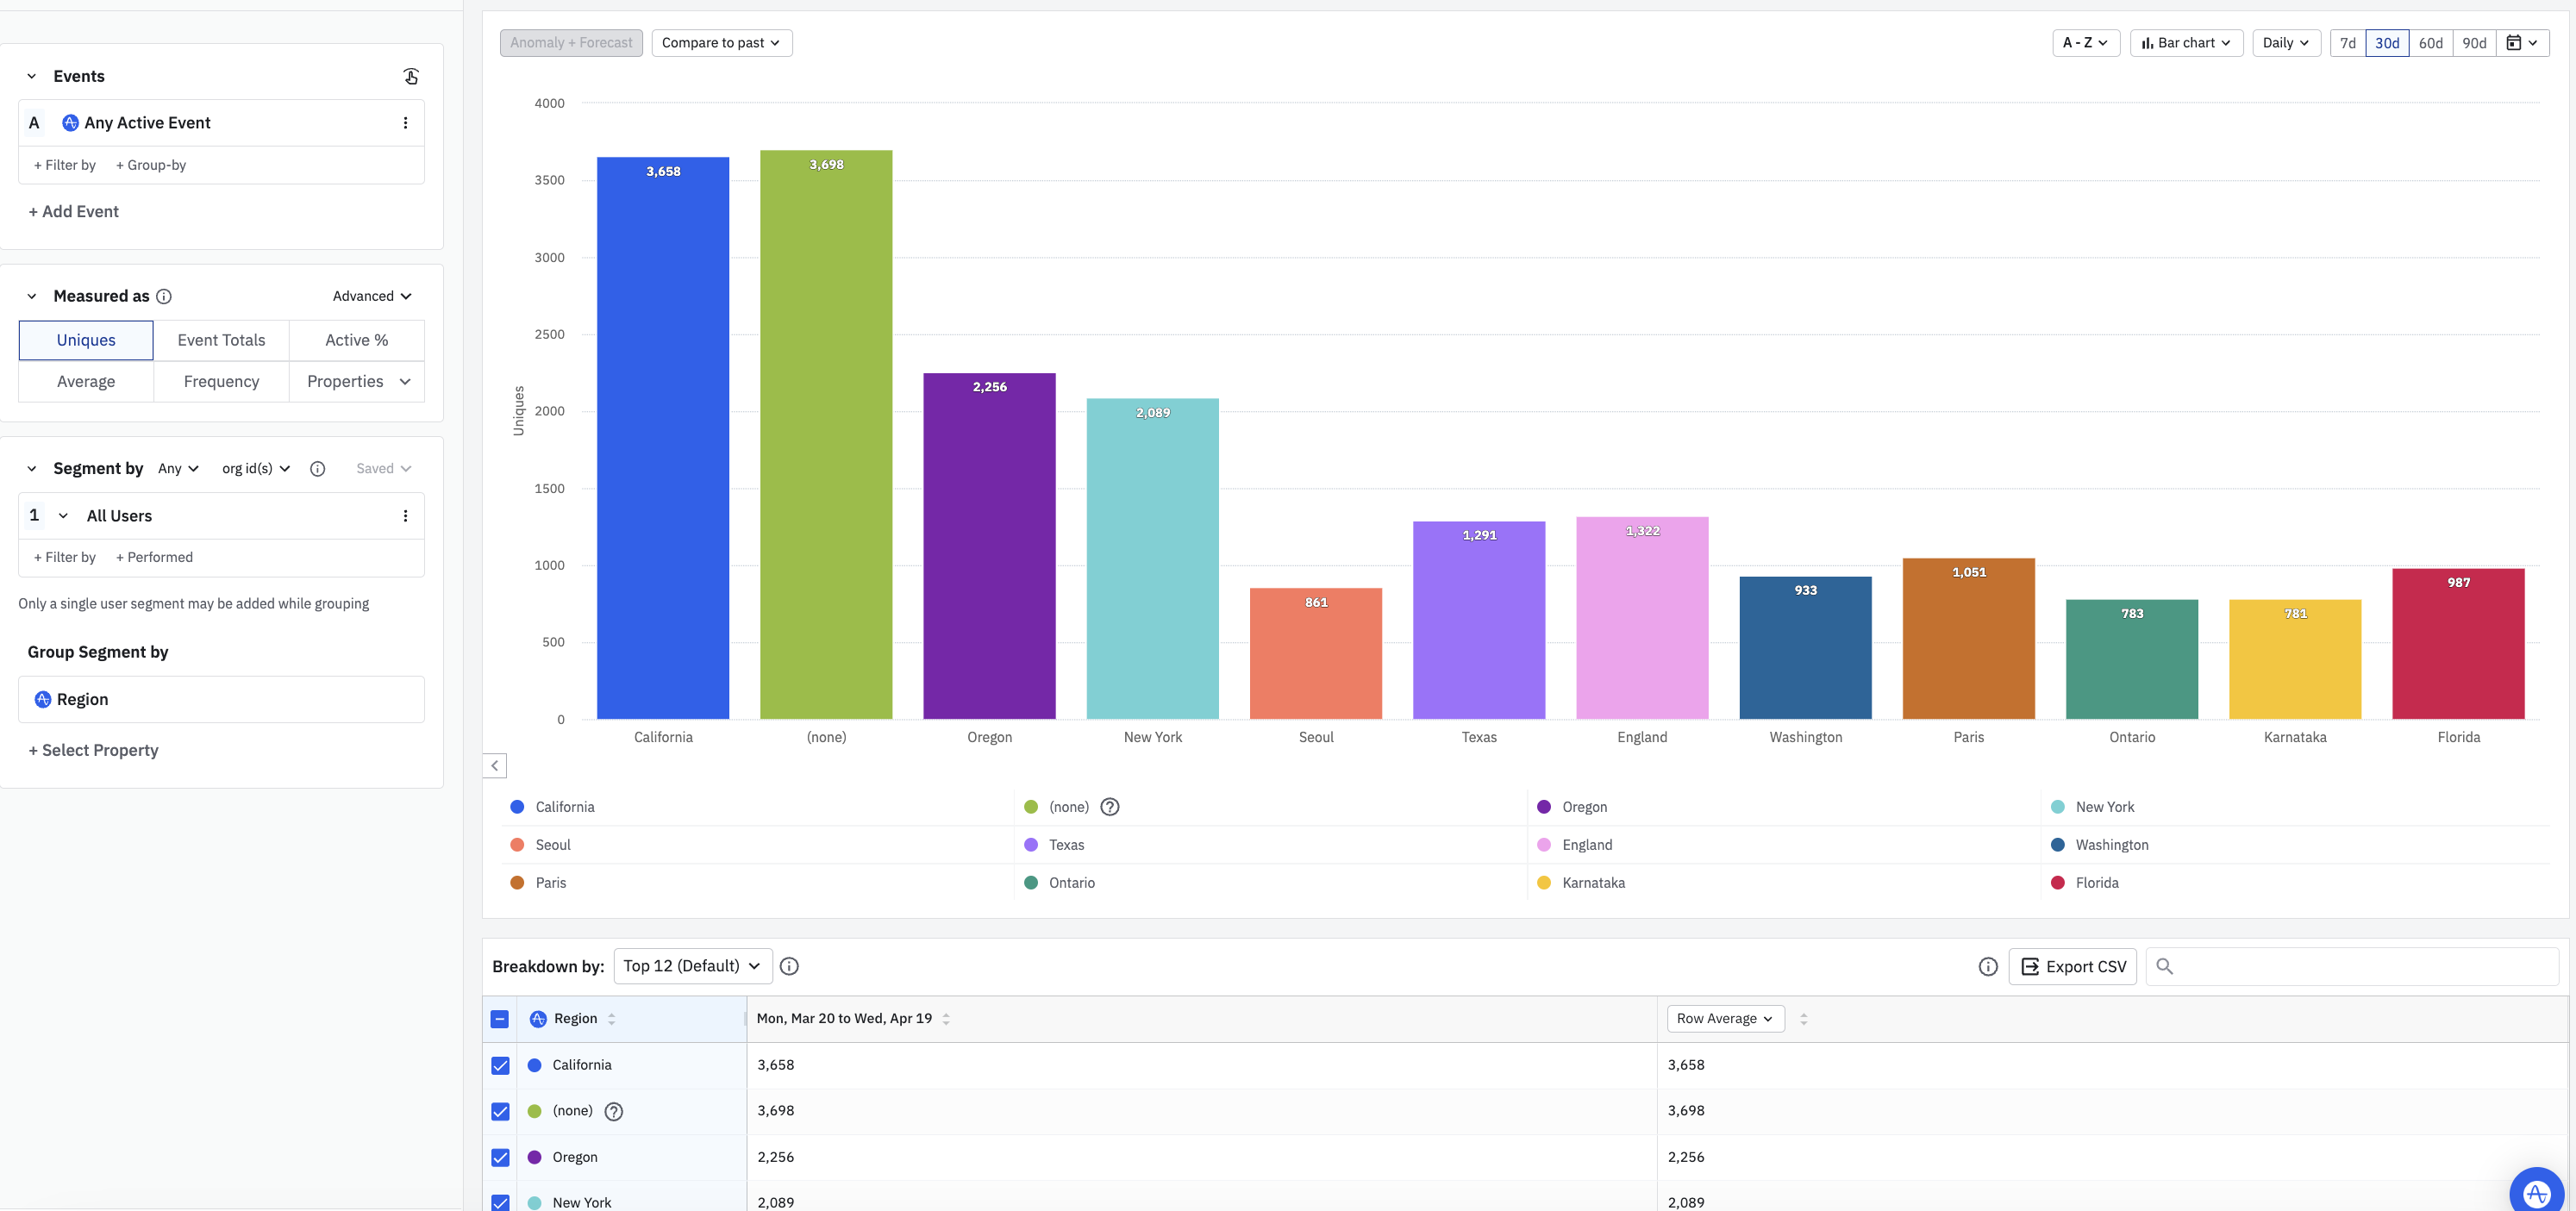Screen dimensions: 2576x1211
Task: Click the events pointer icon next to Events
Action: [411, 76]
